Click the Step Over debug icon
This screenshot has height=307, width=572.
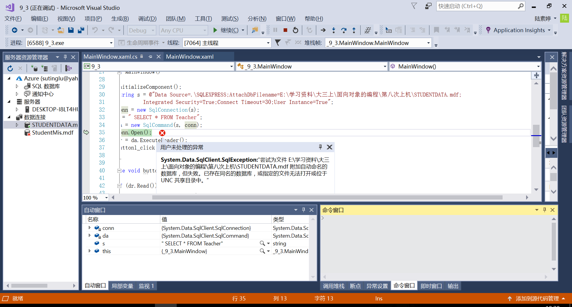(343, 30)
